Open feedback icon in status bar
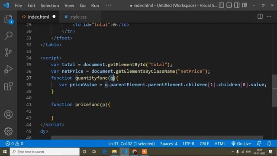The width and height of the screenshot is (277, 156). coord(259,143)
